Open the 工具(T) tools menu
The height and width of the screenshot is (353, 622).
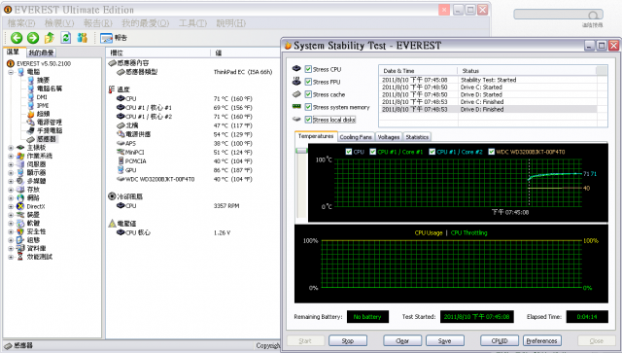point(192,23)
